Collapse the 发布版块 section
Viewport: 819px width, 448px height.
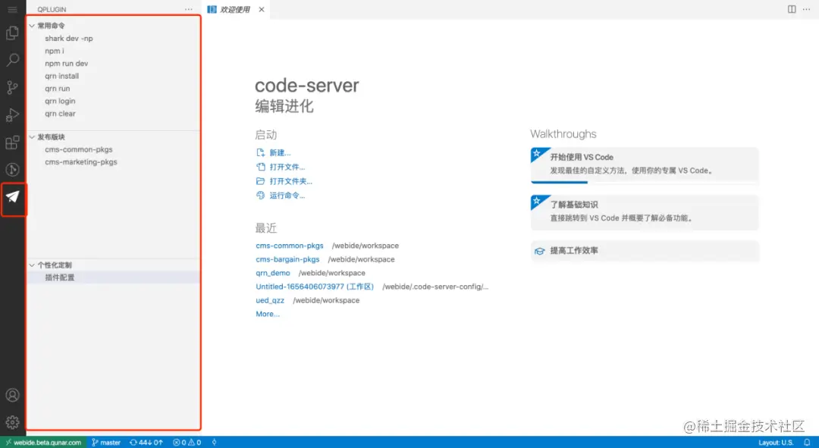113,136
